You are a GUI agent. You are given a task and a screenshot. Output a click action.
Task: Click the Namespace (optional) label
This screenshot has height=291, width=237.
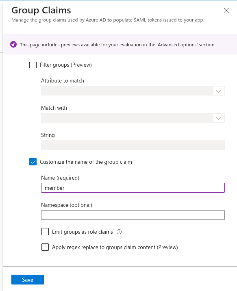(x=67, y=205)
